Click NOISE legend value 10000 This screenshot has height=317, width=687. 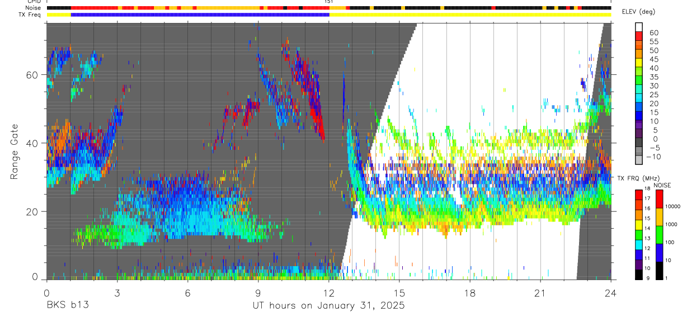pos(673,206)
